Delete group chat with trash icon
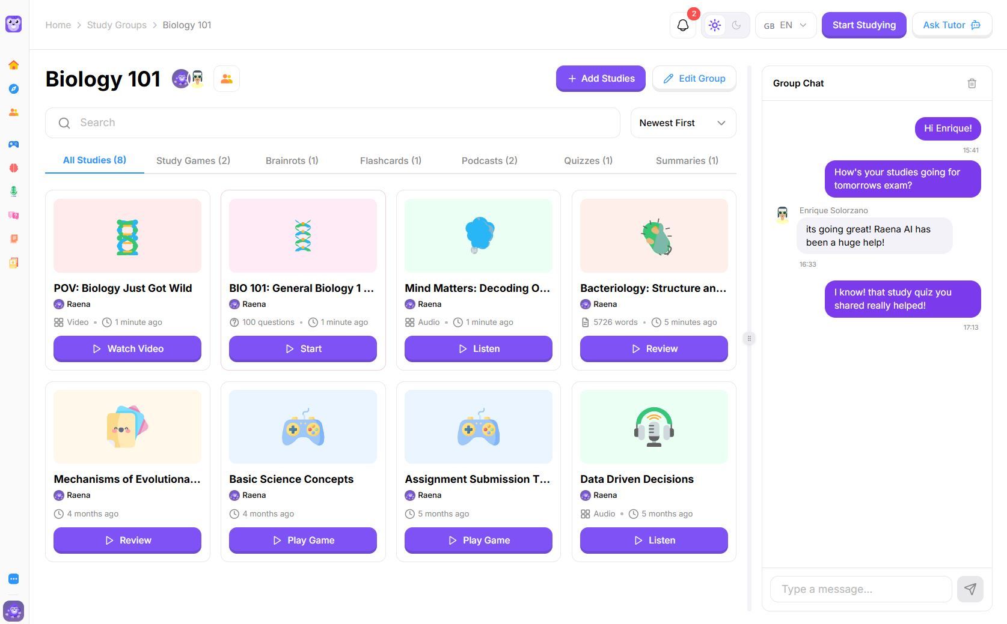The height and width of the screenshot is (624, 1007). pos(972,83)
